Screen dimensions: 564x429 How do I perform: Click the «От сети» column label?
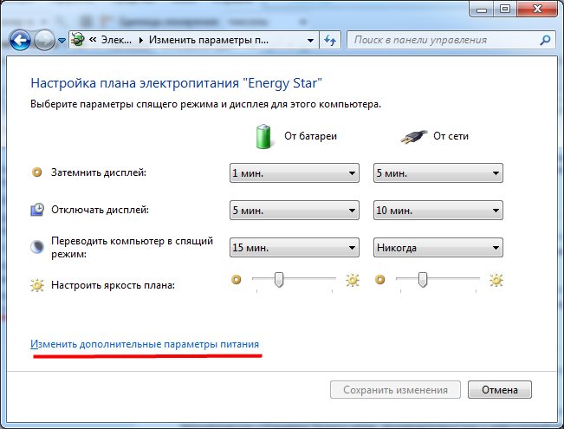point(451,136)
